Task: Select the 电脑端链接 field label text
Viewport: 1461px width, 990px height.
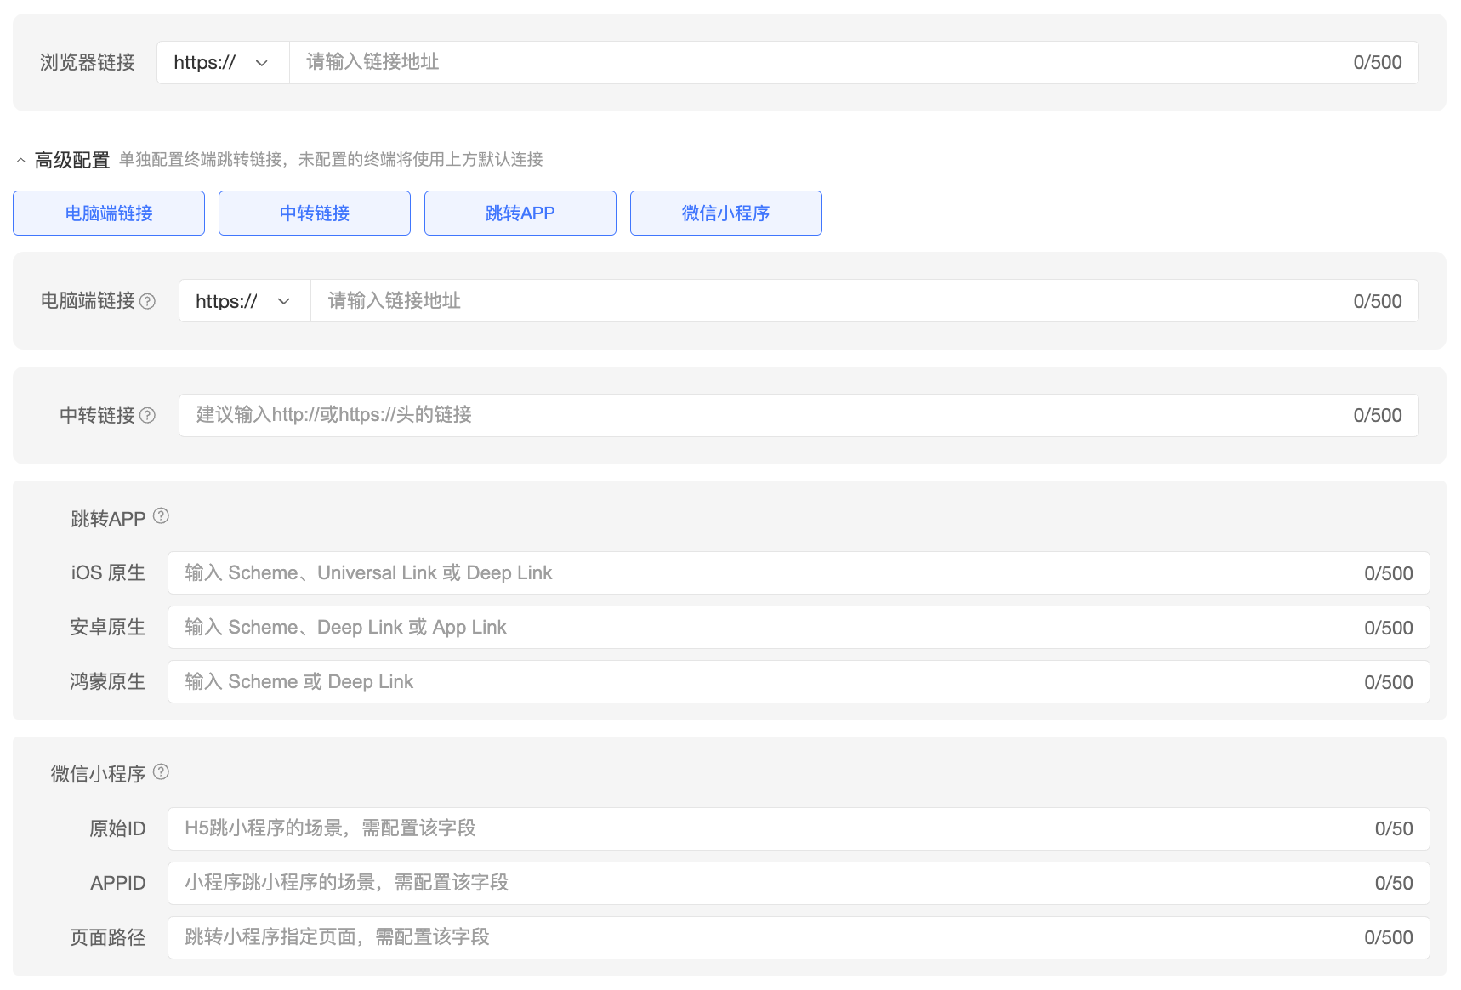Action: click(88, 301)
